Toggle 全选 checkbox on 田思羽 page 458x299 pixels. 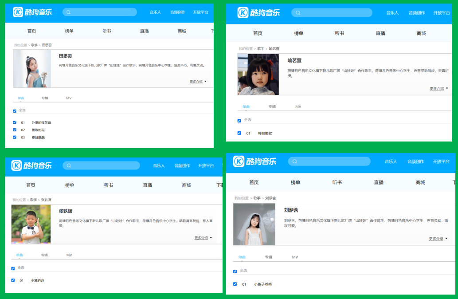coord(15,111)
